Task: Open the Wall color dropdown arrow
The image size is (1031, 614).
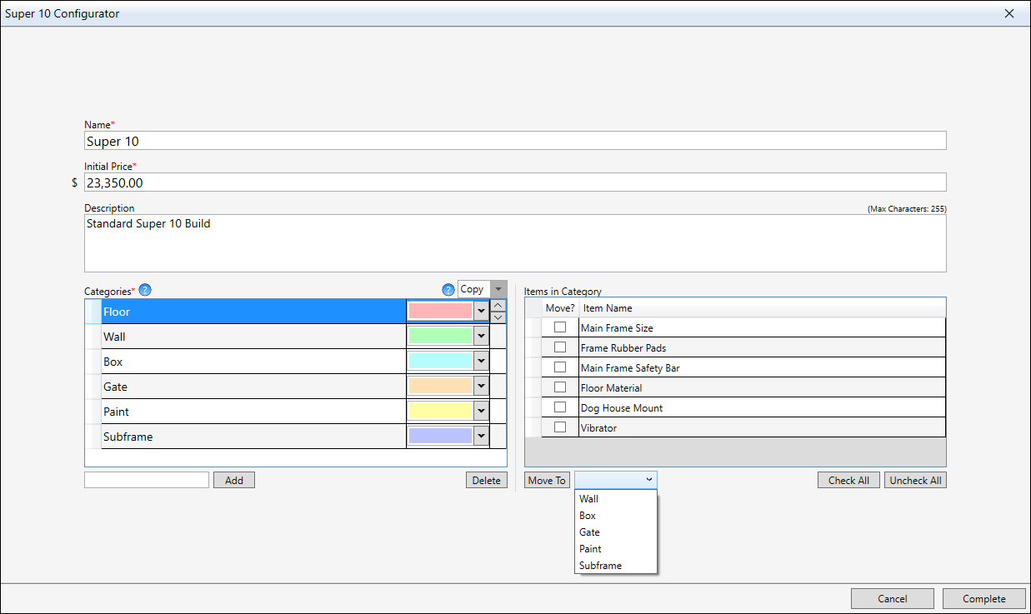Action: tap(481, 337)
